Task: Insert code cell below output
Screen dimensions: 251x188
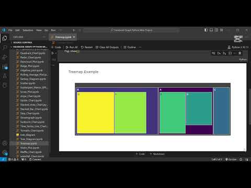Action: click(140, 154)
